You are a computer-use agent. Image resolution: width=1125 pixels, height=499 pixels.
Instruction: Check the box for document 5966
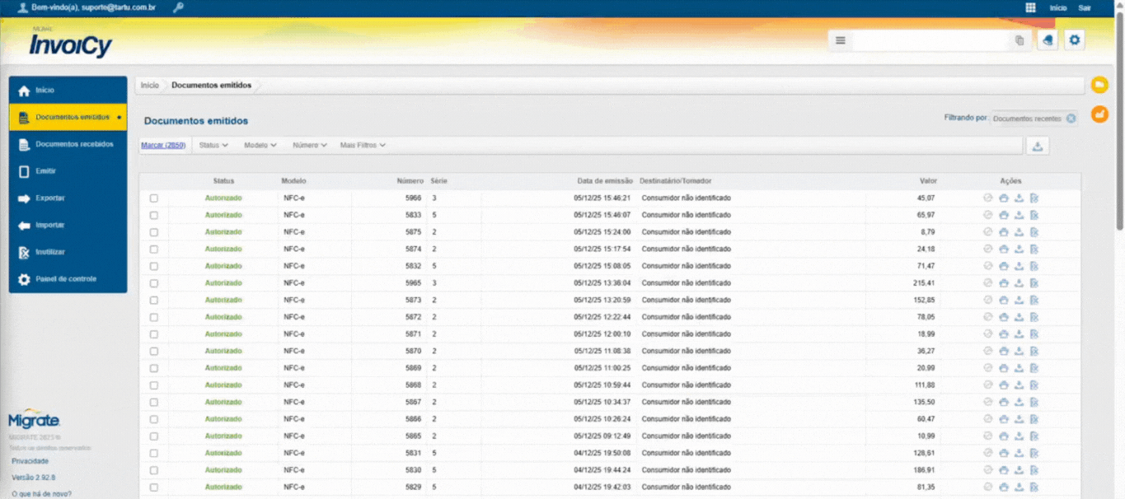click(154, 198)
